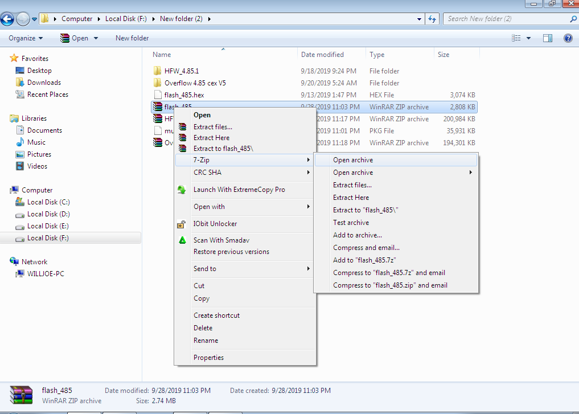Select the HFW_4.85.1 folder icon
Screen dimensions: 579x414
tap(157, 71)
